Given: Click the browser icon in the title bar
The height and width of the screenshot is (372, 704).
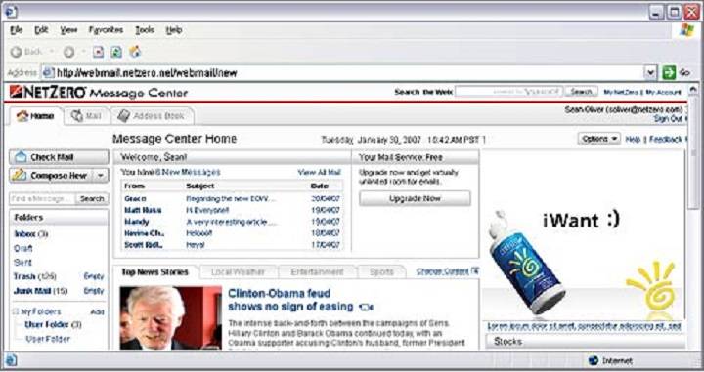Looking at the screenshot, I should click(11, 11).
